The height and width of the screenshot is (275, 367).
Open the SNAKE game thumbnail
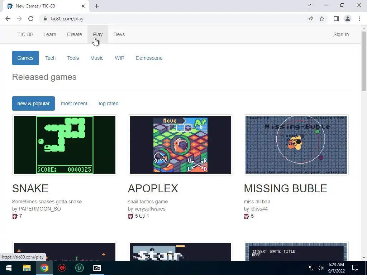(65, 145)
